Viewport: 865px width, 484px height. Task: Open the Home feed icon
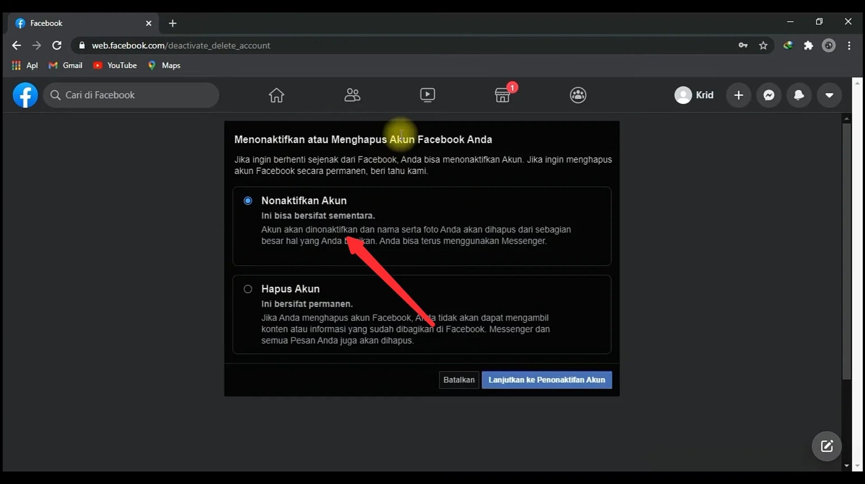tap(276, 95)
